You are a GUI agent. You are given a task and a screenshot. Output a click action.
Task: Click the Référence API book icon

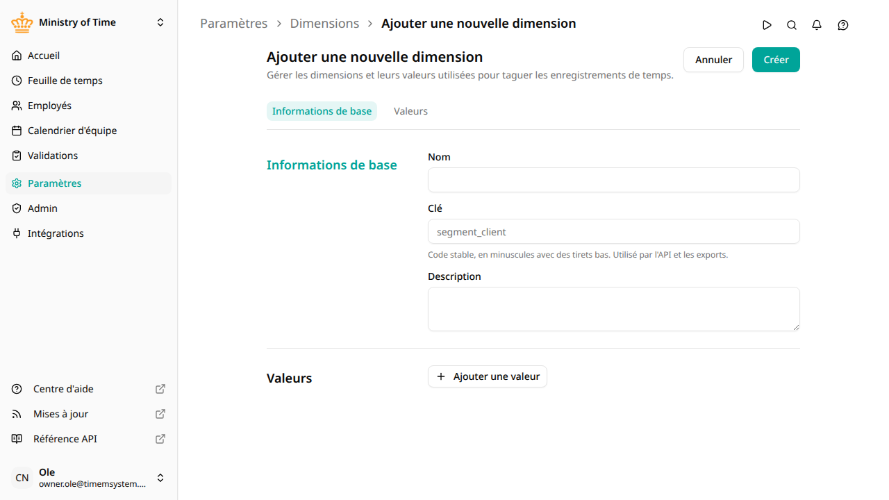tap(17, 439)
